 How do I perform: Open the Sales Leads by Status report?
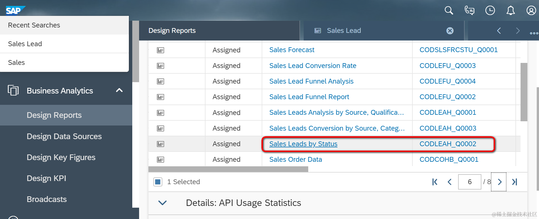[303, 144]
